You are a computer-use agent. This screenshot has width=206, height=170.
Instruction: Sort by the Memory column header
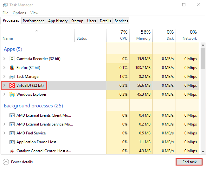coord(141,36)
